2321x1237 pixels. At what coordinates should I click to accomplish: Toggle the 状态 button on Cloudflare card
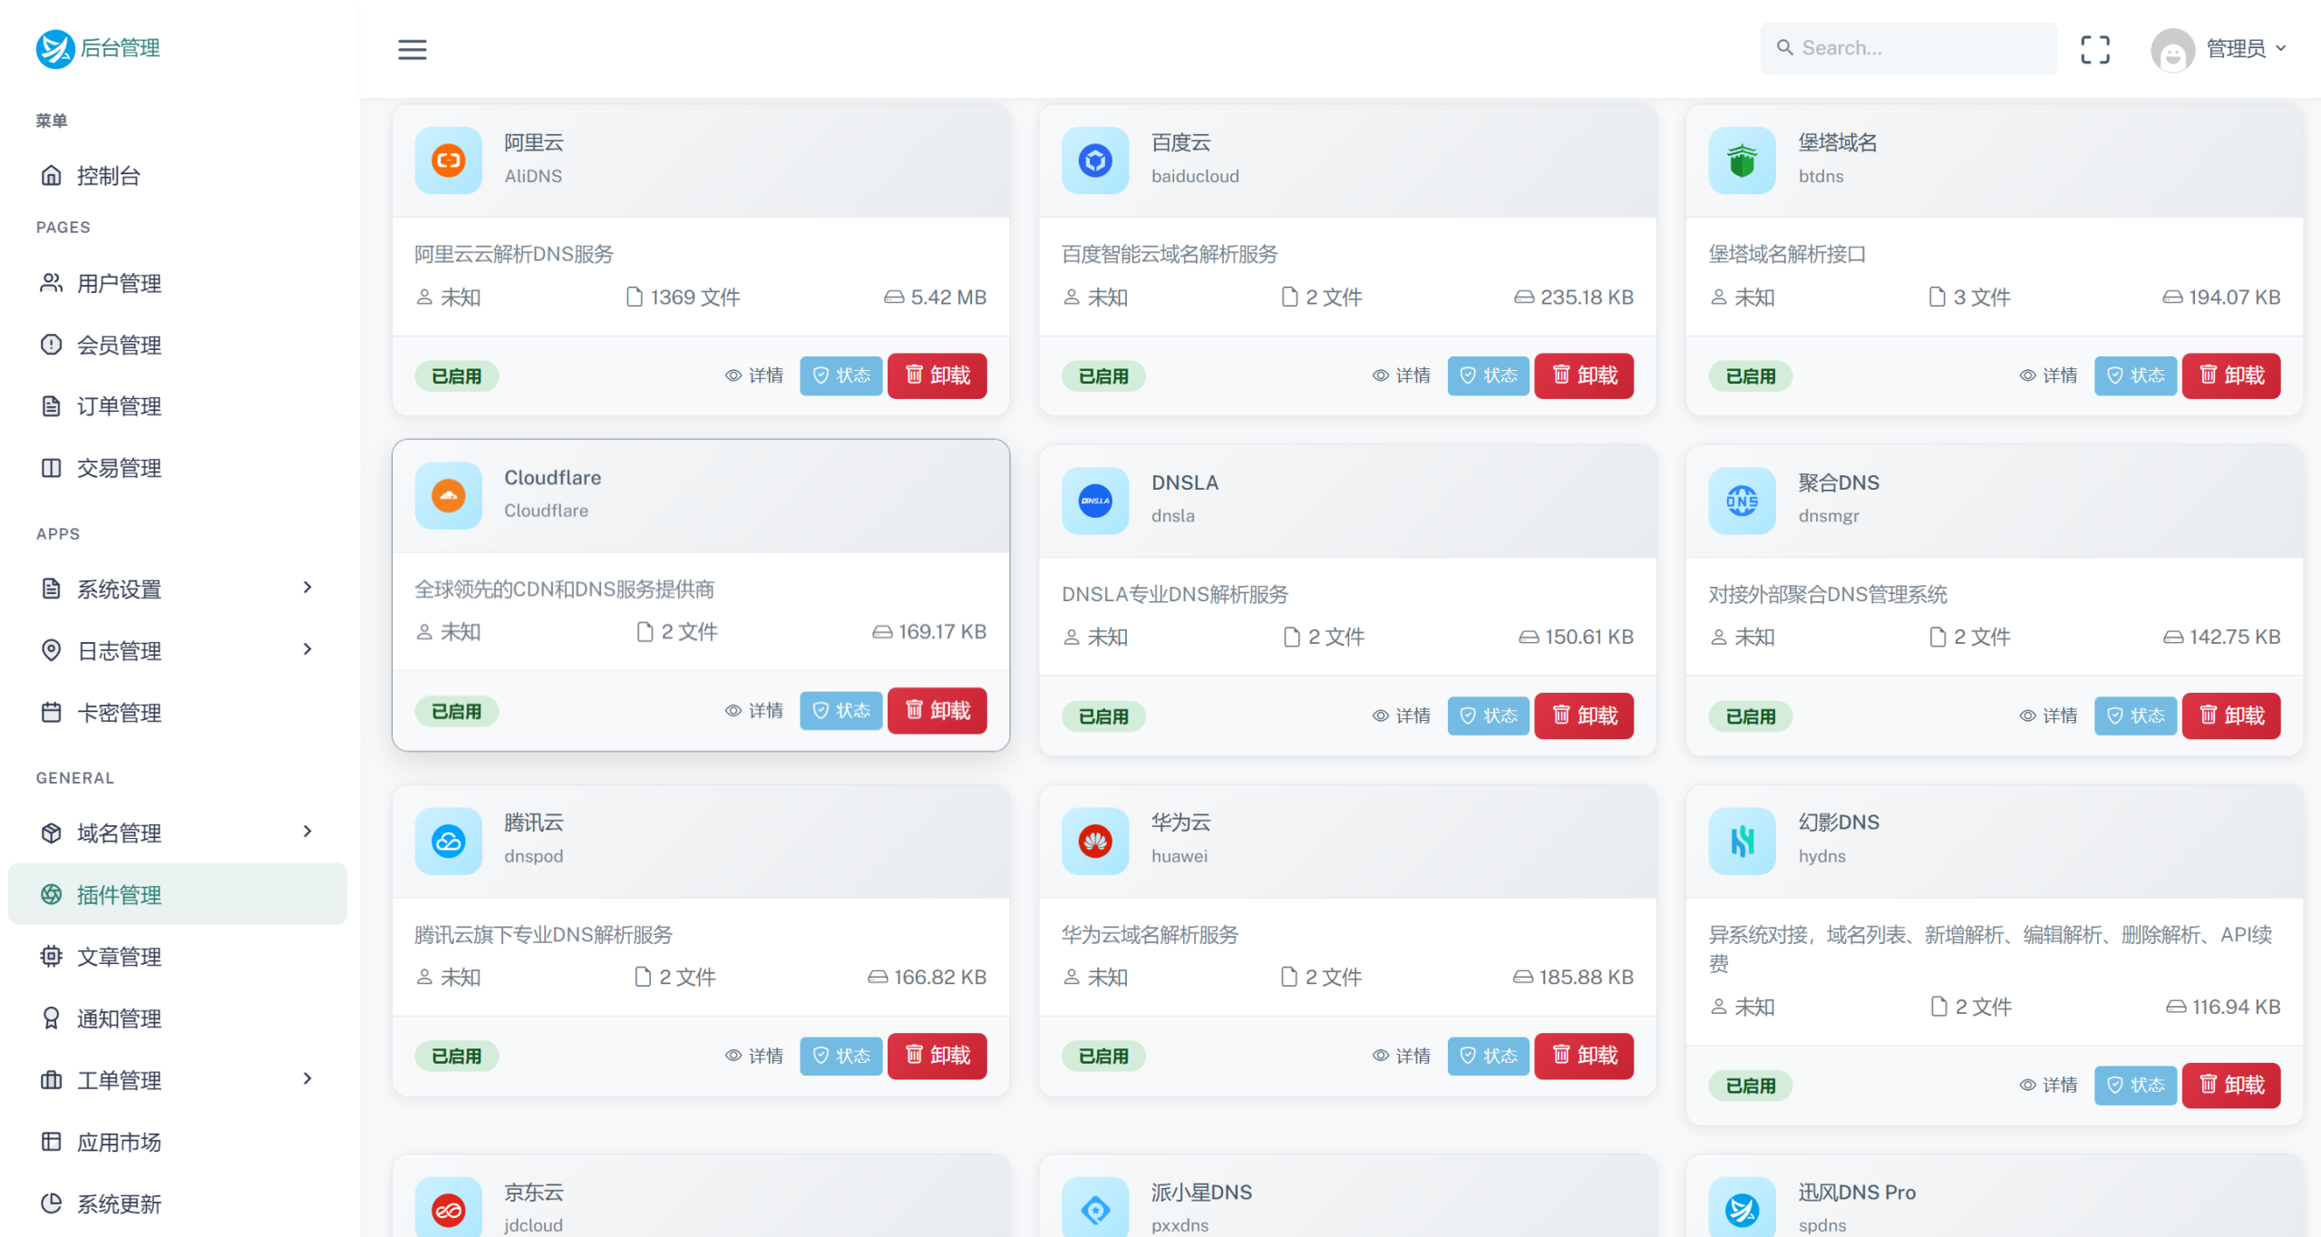[840, 711]
